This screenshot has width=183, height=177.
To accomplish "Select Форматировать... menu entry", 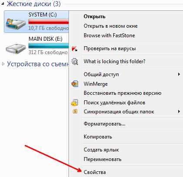I will (105, 124).
